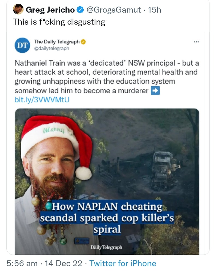This screenshot has width=216, height=273.
Task: Click the quoted tweet text about Nathaniel Train
Action: click(x=106, y=77)
